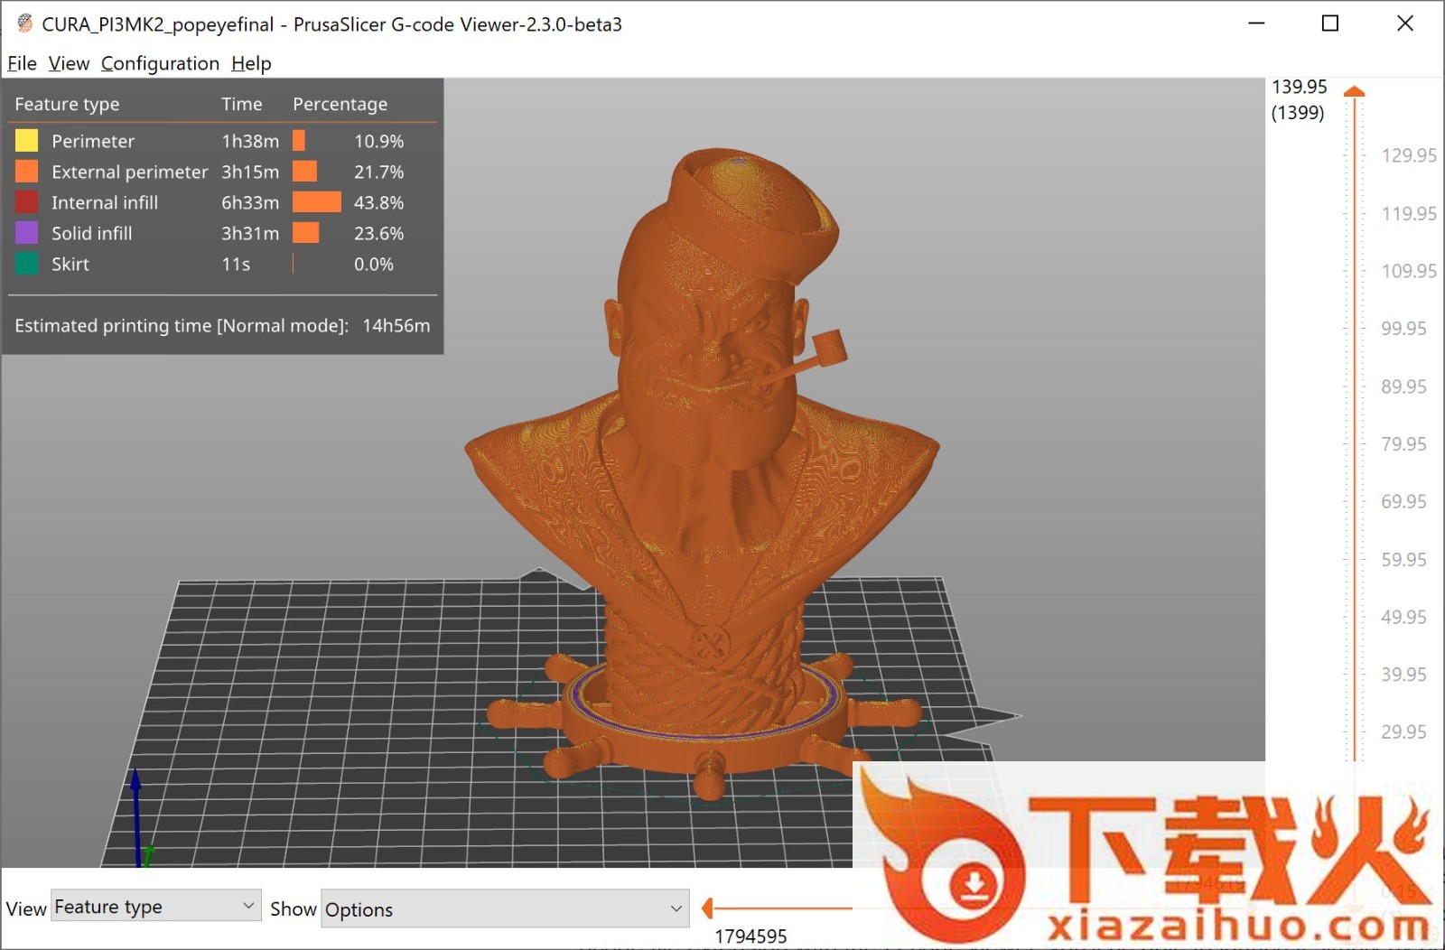Click the orange External perimeter swatch
Screen dimensions: 1445x950
point(27,172)
